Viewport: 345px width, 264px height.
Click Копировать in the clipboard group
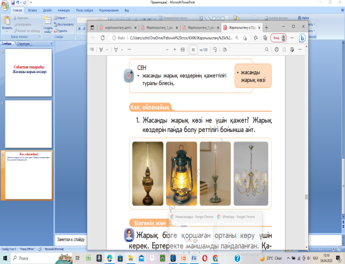(22, 25)
